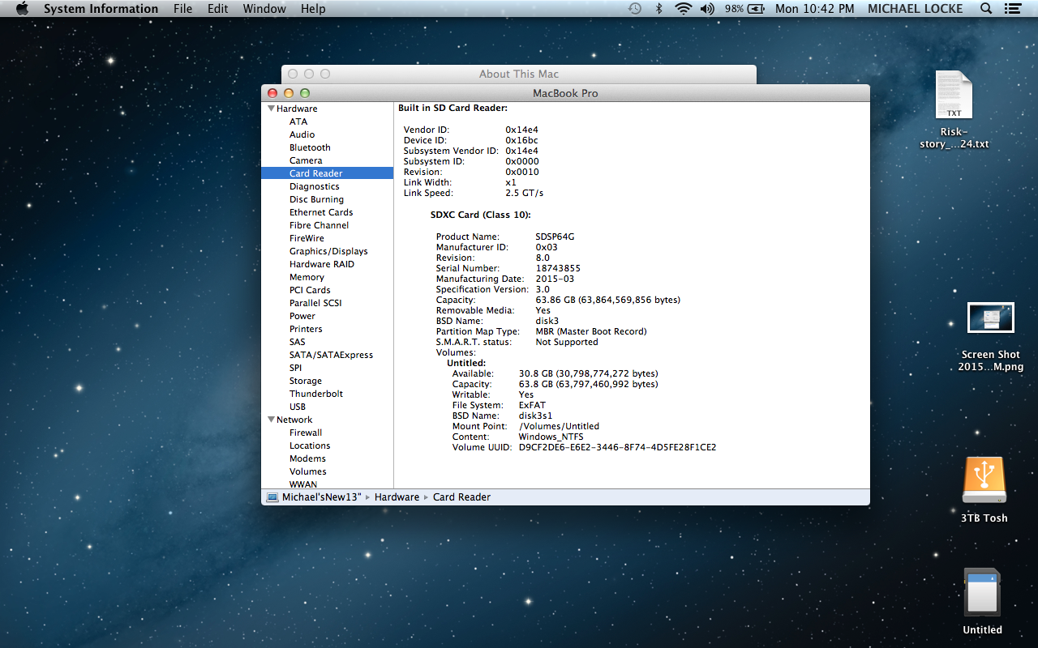Select the 3TB Tosh drive icon
1038x648 pixels.
pos(984,481)
